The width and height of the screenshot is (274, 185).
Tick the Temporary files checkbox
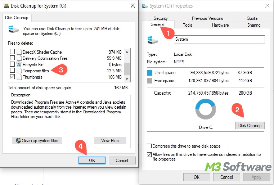click(12, 70)
